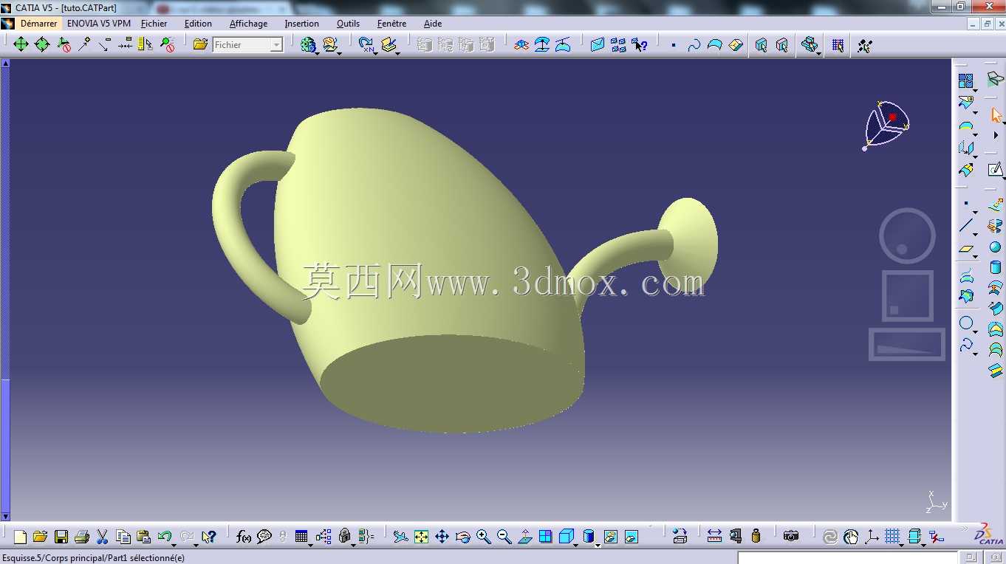
Task: Click the 3D compass in the viewport
Action: pyautogui.click(x=886, y=124)
